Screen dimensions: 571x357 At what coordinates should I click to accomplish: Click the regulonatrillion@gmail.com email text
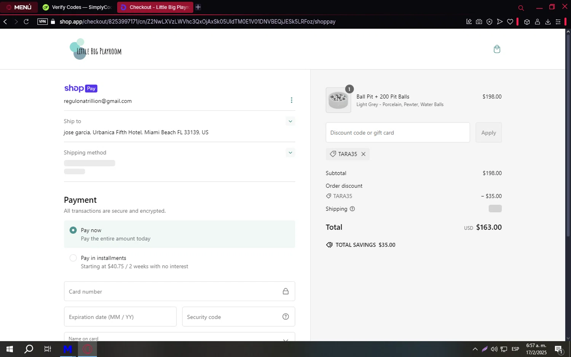[98, 101]
